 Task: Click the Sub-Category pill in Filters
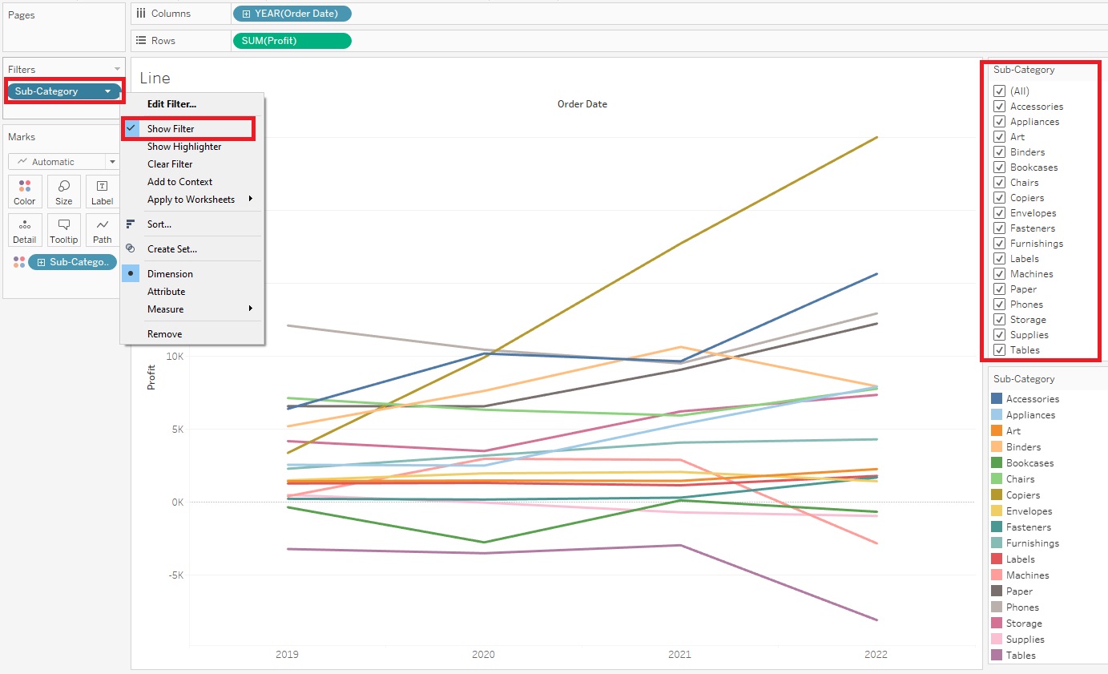point(64,91)
